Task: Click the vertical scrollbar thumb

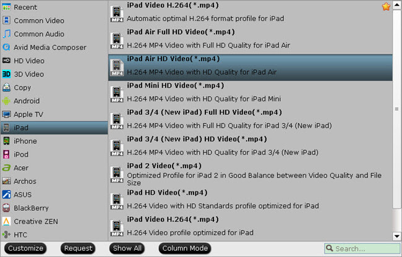Action: (397, 109)
